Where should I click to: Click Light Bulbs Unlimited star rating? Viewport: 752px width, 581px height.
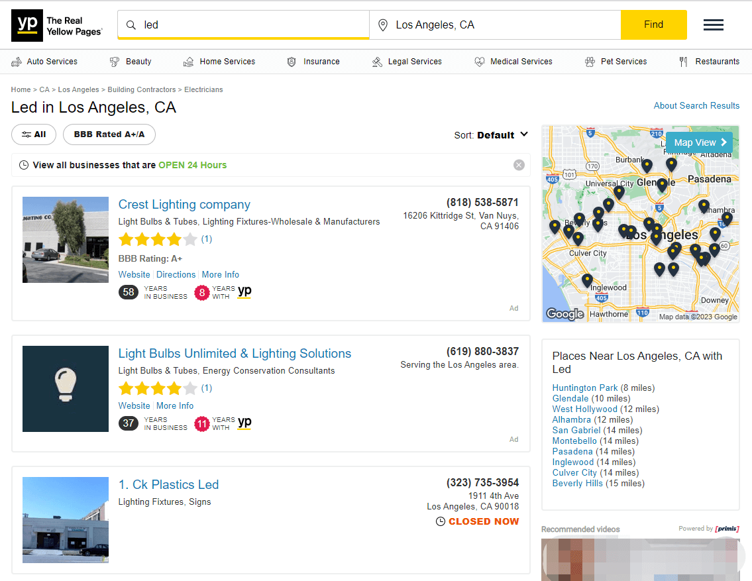point(158,388)
